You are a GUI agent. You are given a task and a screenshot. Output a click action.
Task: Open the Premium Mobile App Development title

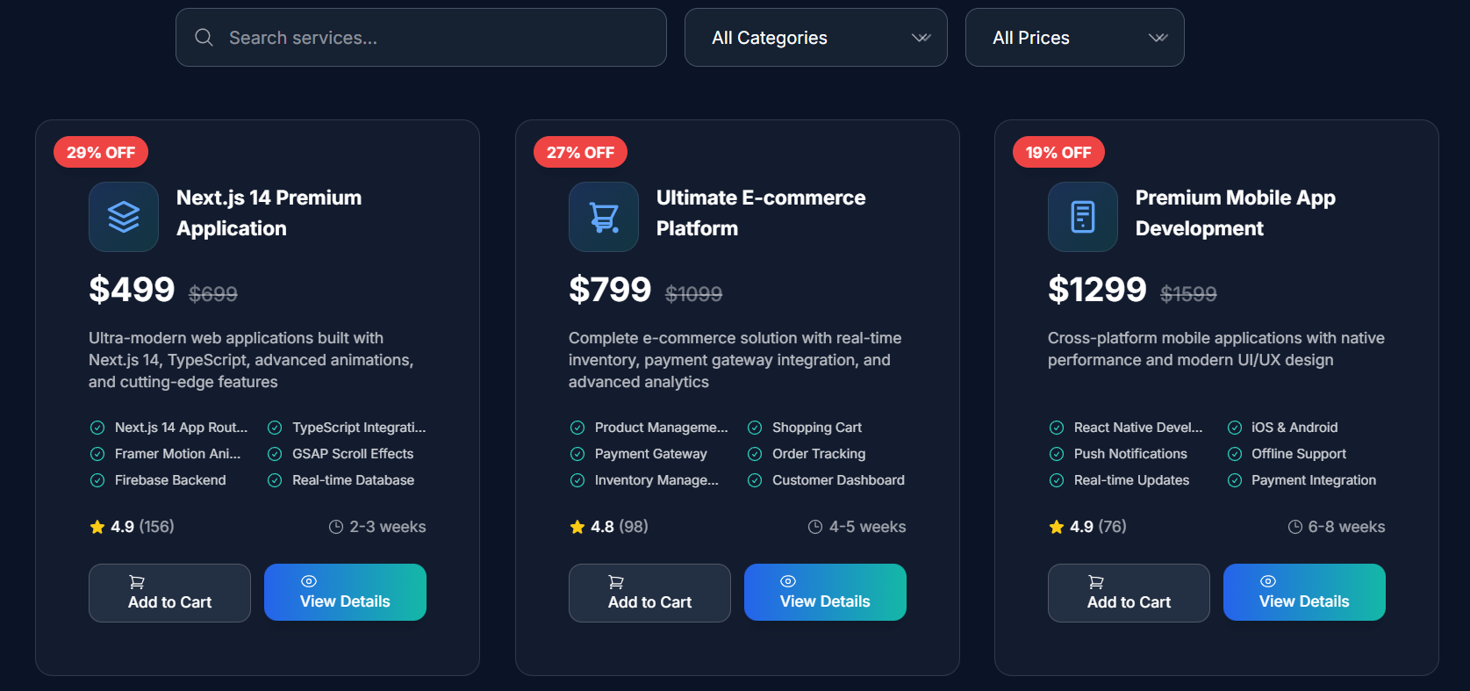coord(1235,212)
